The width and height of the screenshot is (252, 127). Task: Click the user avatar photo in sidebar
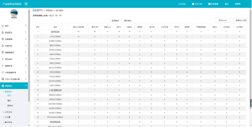14,13
